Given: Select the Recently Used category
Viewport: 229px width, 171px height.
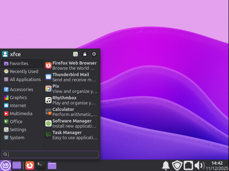Looking at the screenshot, I should 22,72.
